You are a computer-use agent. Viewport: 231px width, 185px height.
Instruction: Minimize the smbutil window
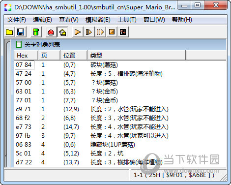(184, 6)
